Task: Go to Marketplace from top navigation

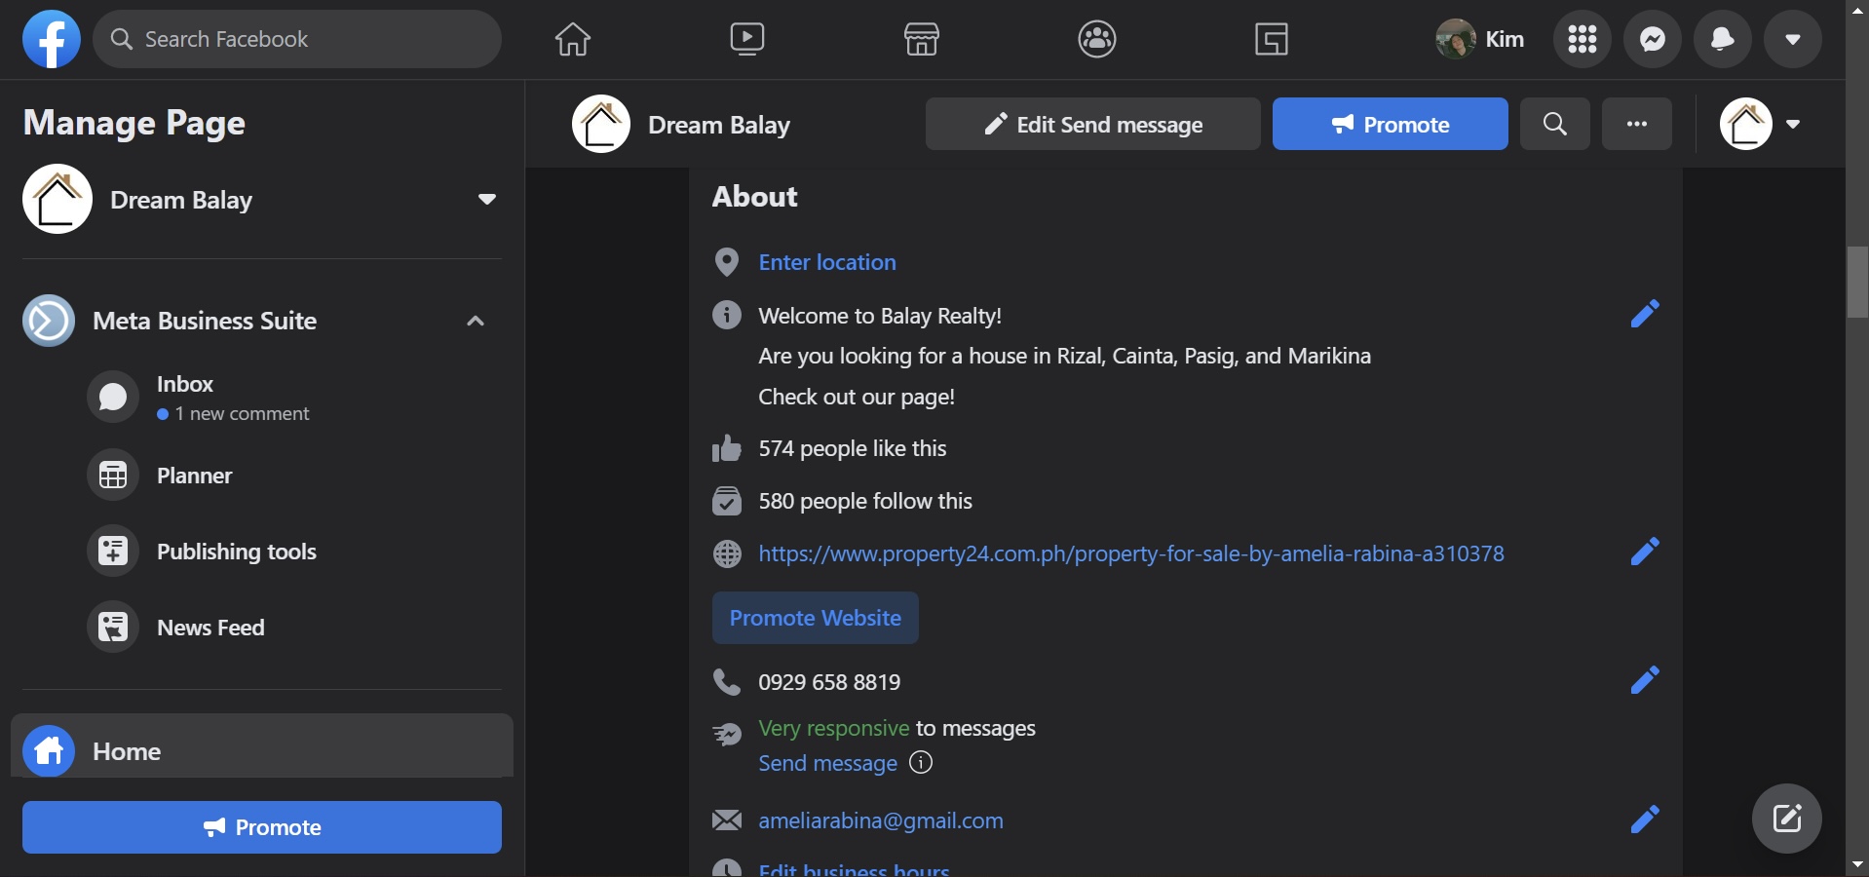Action: point(921,39)
